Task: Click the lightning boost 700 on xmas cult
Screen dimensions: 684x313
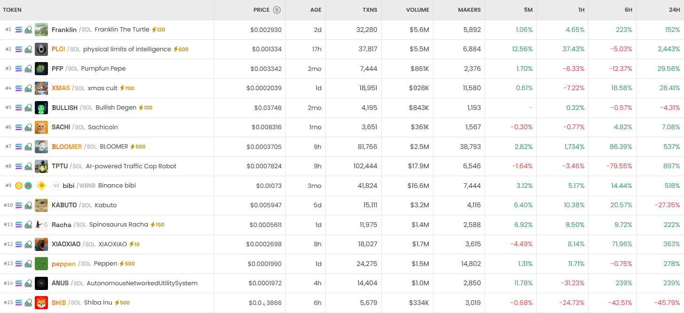Action: 122,88
